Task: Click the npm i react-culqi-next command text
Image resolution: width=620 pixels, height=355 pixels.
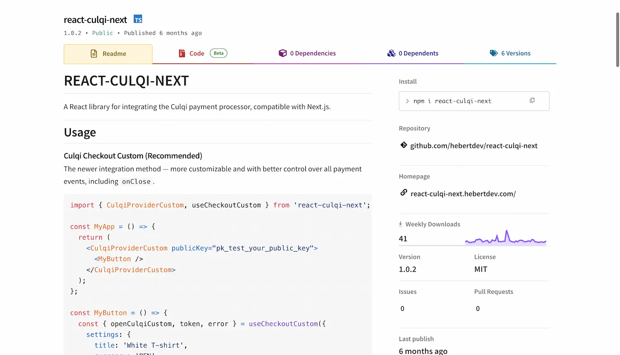Action: pyautogui.click(x=452, y=101)
